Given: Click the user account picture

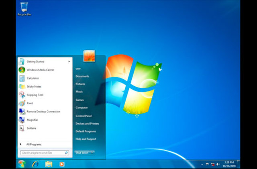Looking at the screenshot, I should point(89,56).
